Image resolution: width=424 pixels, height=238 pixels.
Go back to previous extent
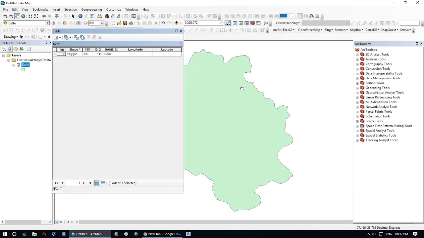[44, 16]
